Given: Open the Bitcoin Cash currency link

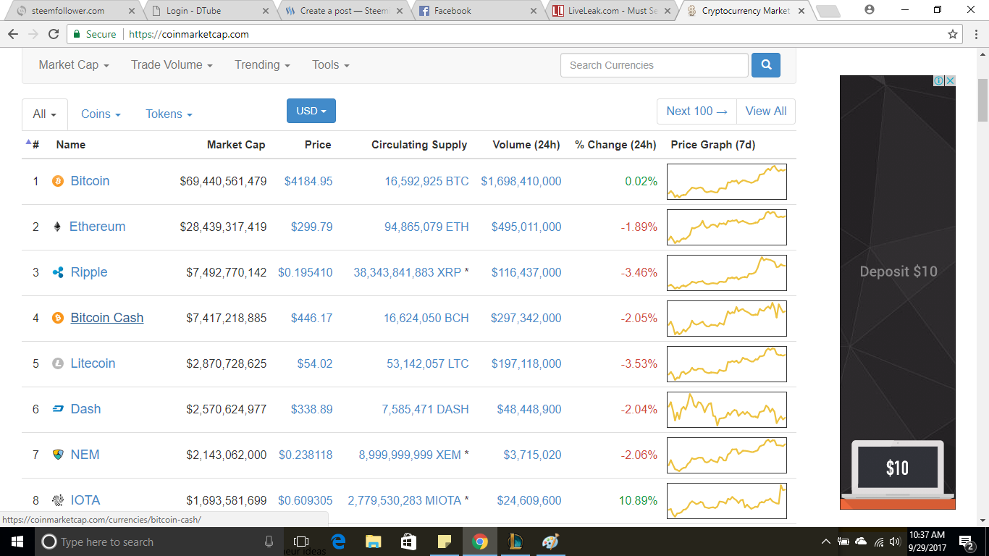Looking at the screenshot, I should [x=107, y=318].
